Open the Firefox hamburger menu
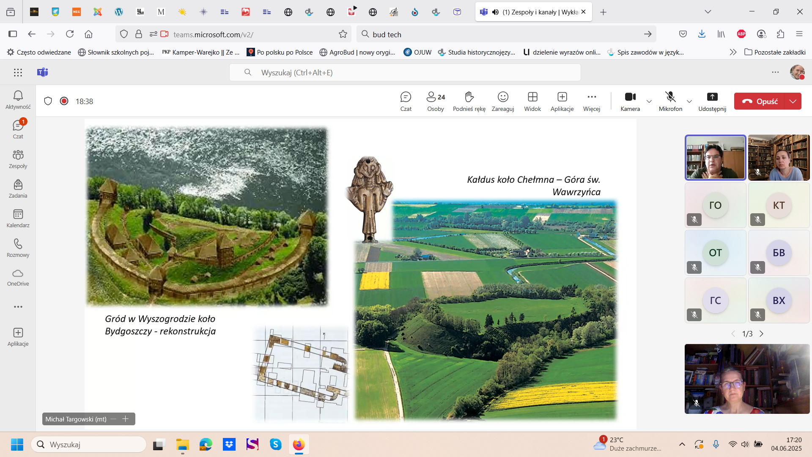812x457 pixels. 799,34
